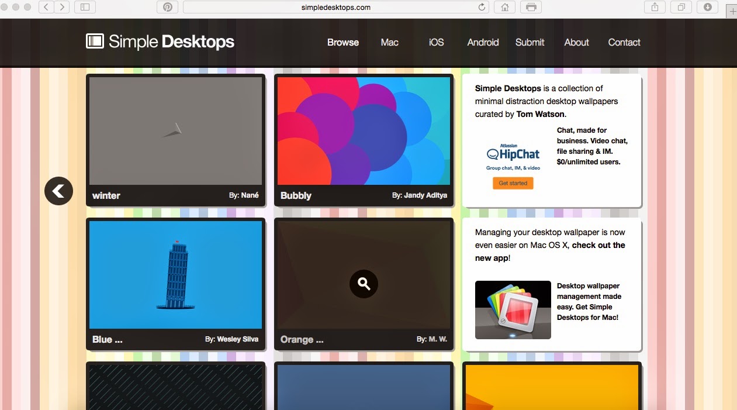Image resolution: width=737 pixels, height=410 pixels.
Task: Click HipChat ad text 'Chat, made for business'
Action: [x=592, y=146]
